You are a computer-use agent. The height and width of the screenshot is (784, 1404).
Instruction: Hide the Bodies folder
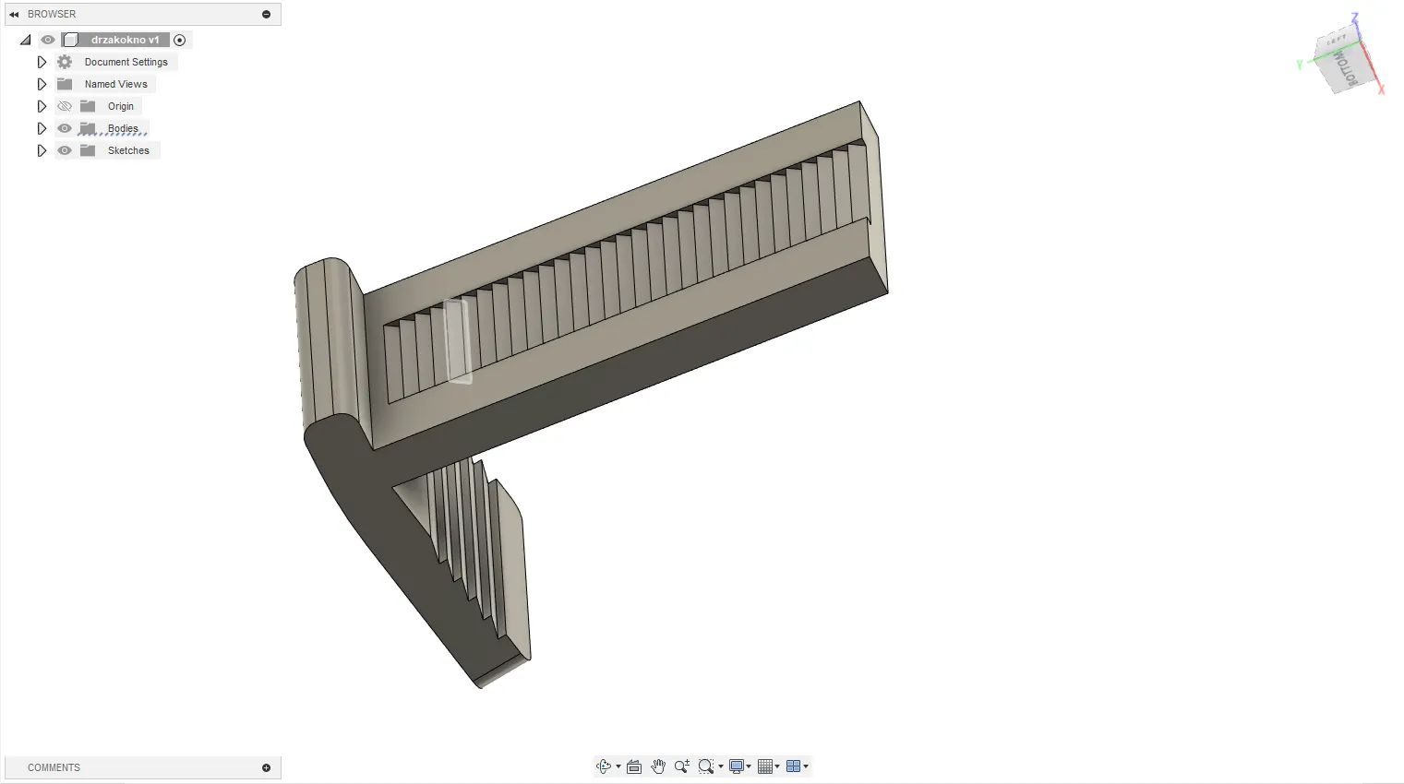(65, 128)
